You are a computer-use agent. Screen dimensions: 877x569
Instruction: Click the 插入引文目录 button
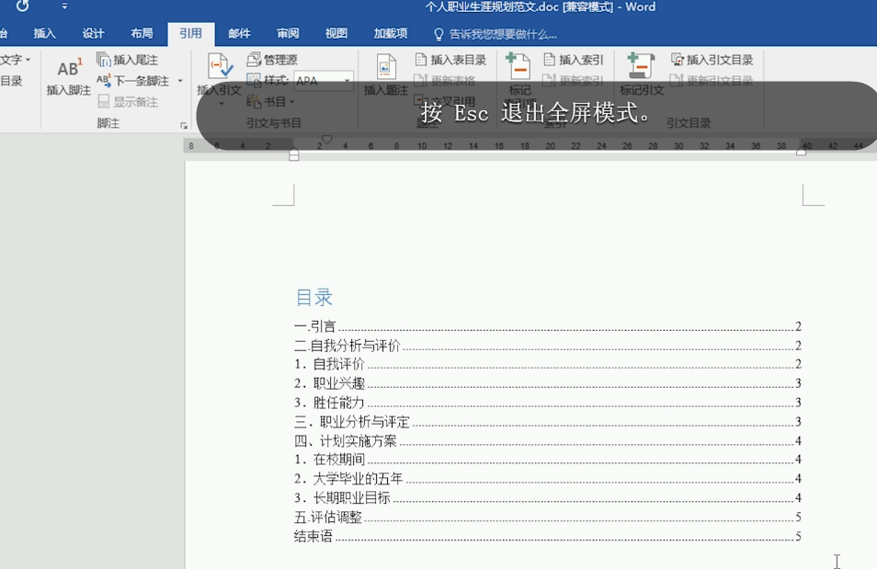click(x=712, y=60)
